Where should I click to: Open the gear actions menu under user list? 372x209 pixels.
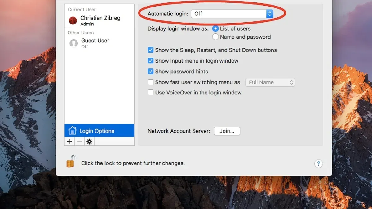pyautogui.click(x=89, y=142)
